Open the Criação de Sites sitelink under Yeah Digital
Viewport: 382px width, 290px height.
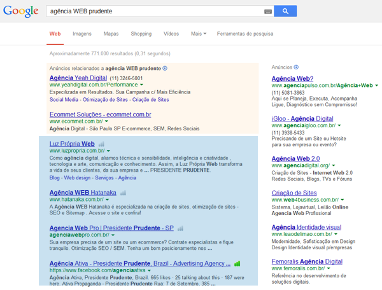click(x=150, y=100)
